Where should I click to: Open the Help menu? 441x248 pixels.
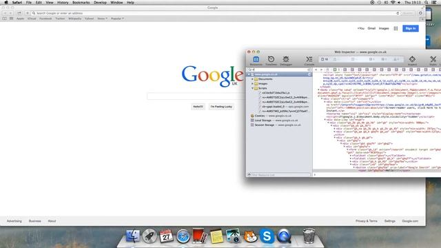tap(130, 2)
